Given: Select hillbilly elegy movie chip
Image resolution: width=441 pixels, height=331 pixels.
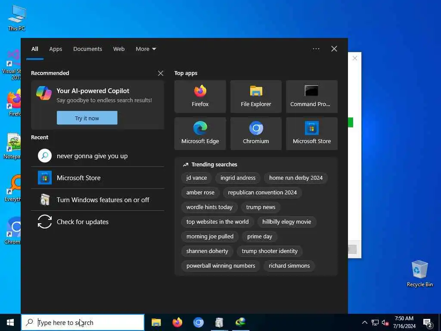Looking at the screenshot, I should click(x=286, y=222).
